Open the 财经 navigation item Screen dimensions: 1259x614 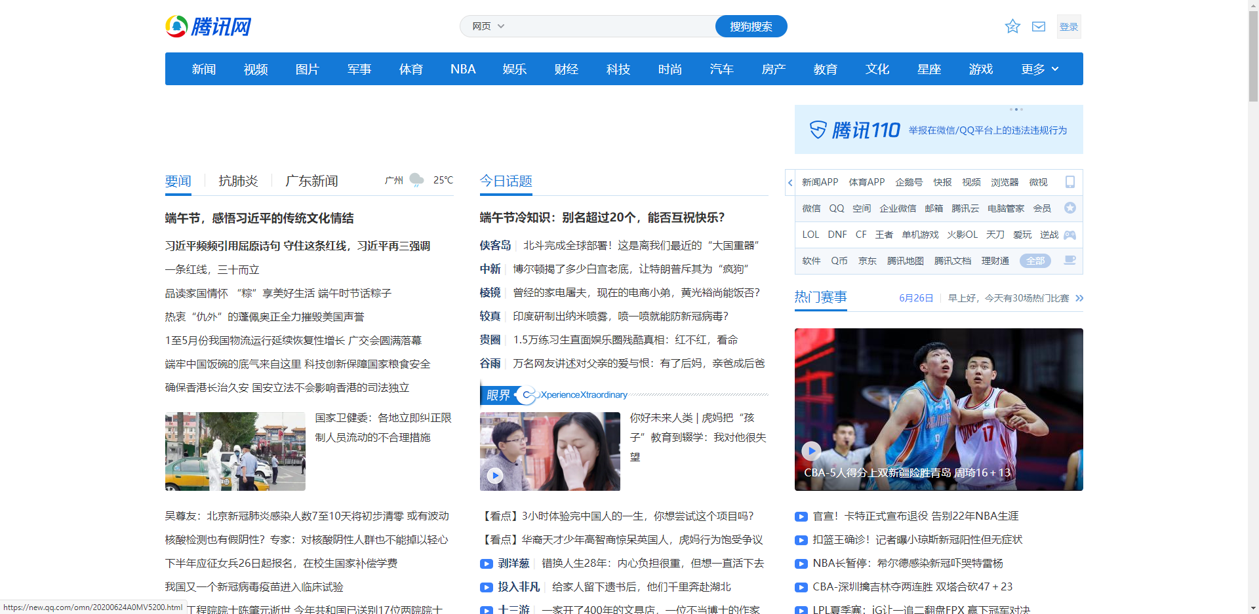click(x=567, y=69)
